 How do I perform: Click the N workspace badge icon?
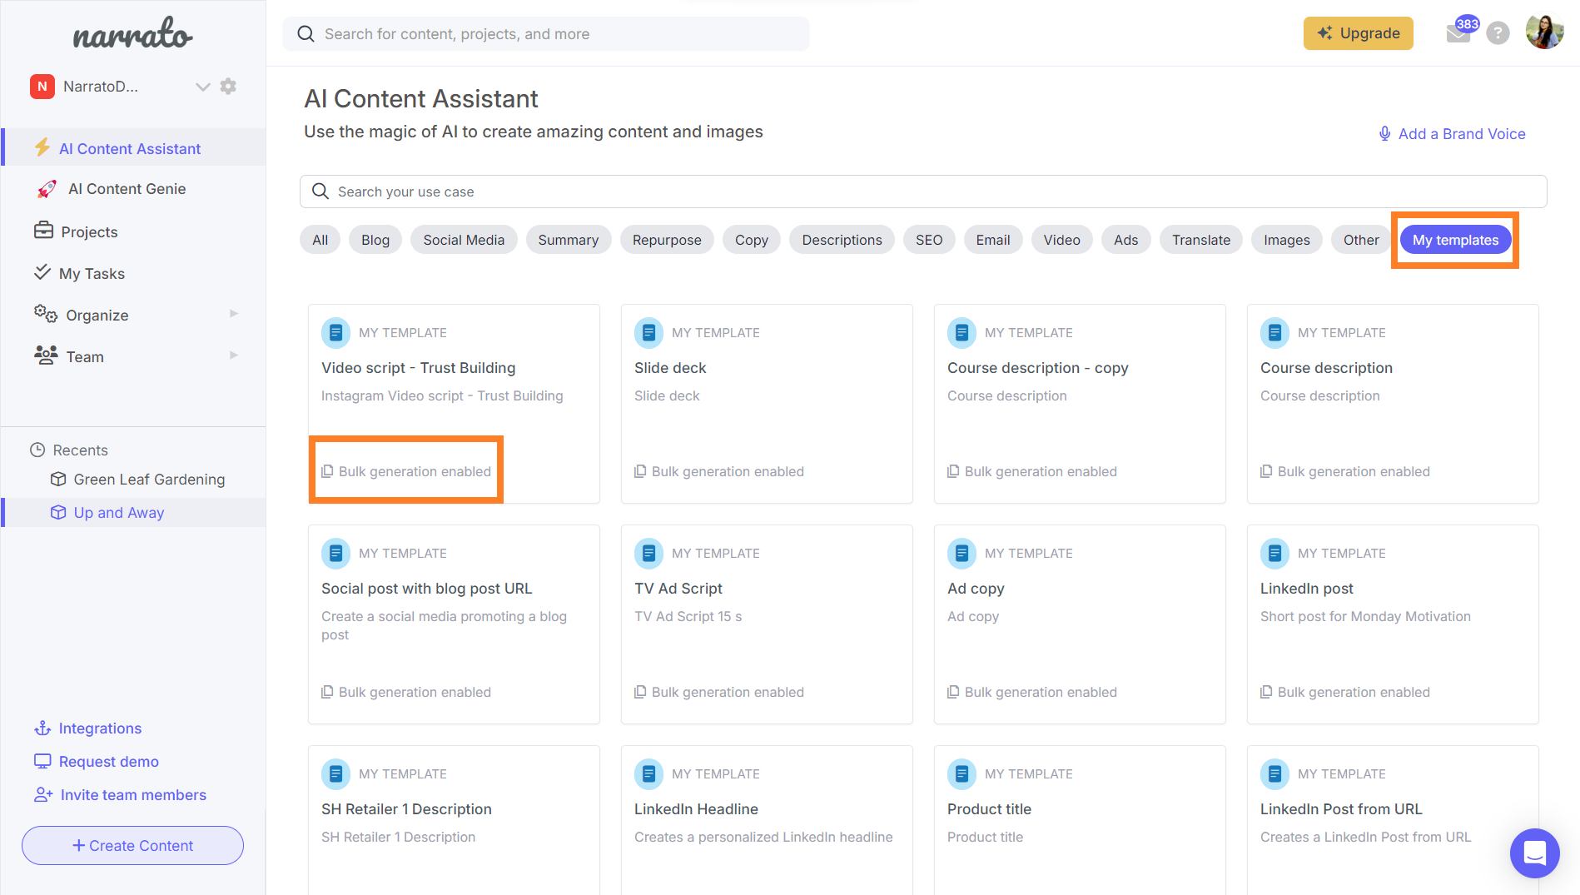(x=42, y=86)
